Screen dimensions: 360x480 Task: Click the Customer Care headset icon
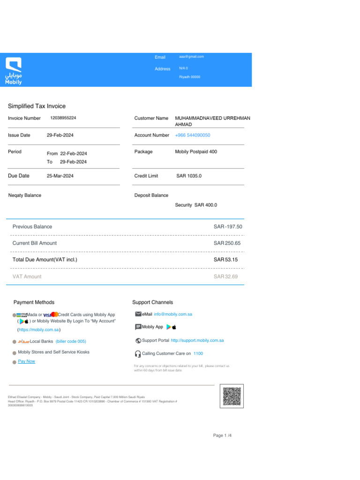pos(138,354)
